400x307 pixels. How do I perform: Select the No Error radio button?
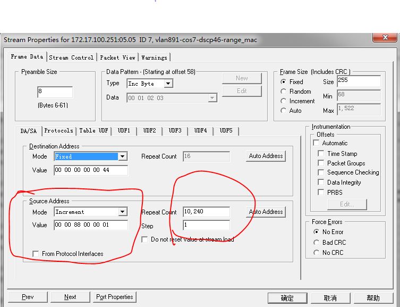point(316,231)
